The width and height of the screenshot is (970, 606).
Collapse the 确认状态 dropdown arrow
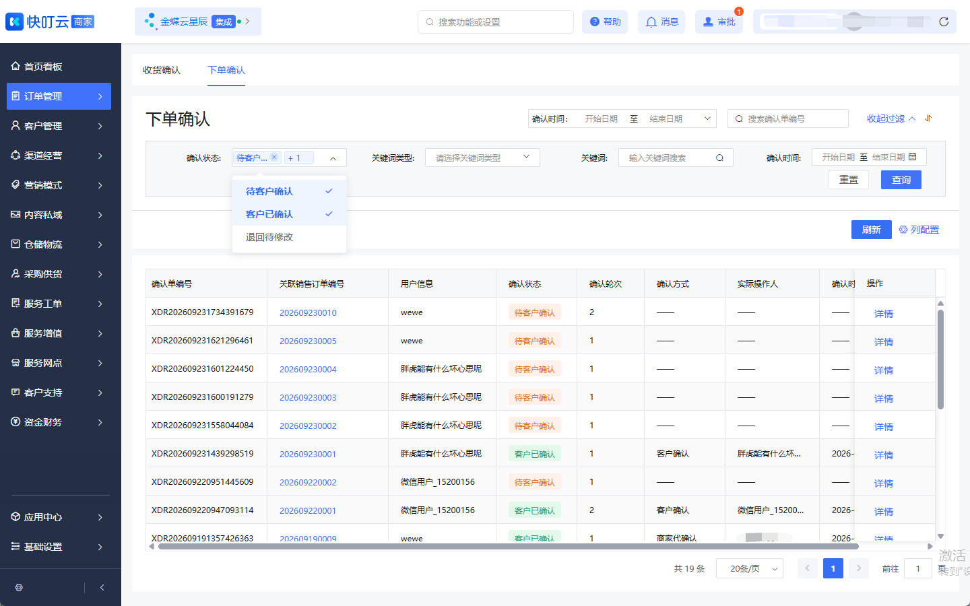[333, 158]
